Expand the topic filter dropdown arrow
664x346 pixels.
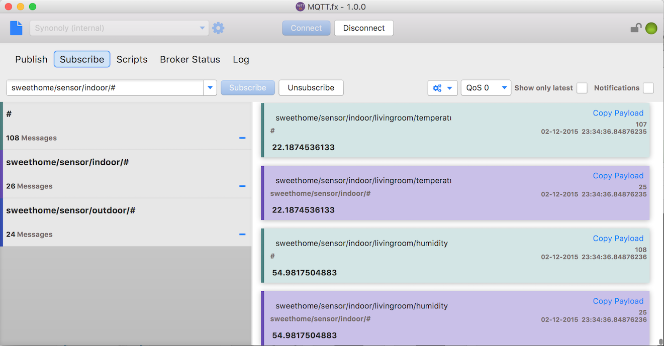[x=210, y=88]
